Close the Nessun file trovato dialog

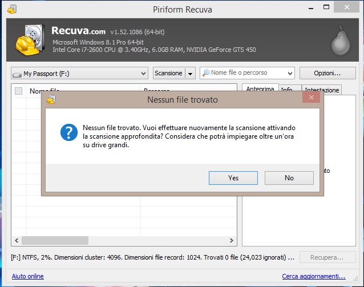(312, 98)
